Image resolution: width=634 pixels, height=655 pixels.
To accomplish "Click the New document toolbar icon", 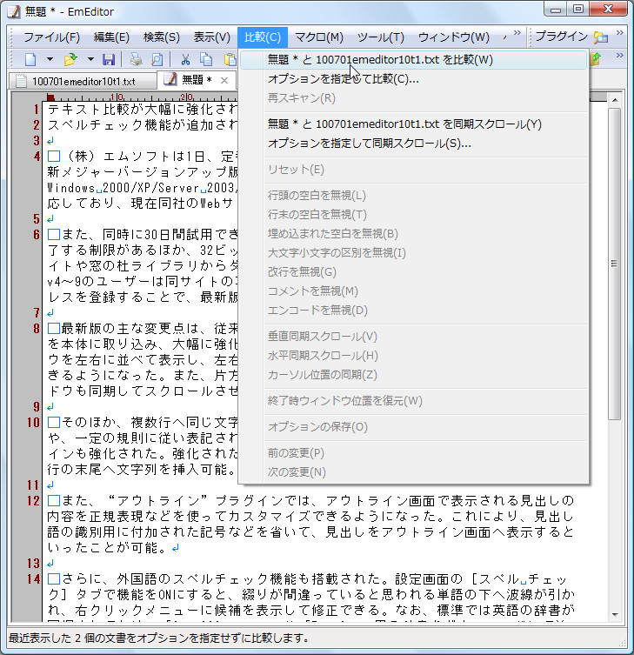I will click(x=30, y=59).
